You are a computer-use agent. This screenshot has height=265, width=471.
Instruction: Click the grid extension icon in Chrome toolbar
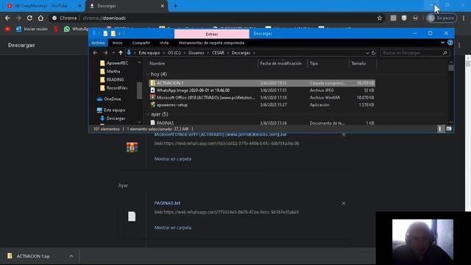[x=393, y=18]
